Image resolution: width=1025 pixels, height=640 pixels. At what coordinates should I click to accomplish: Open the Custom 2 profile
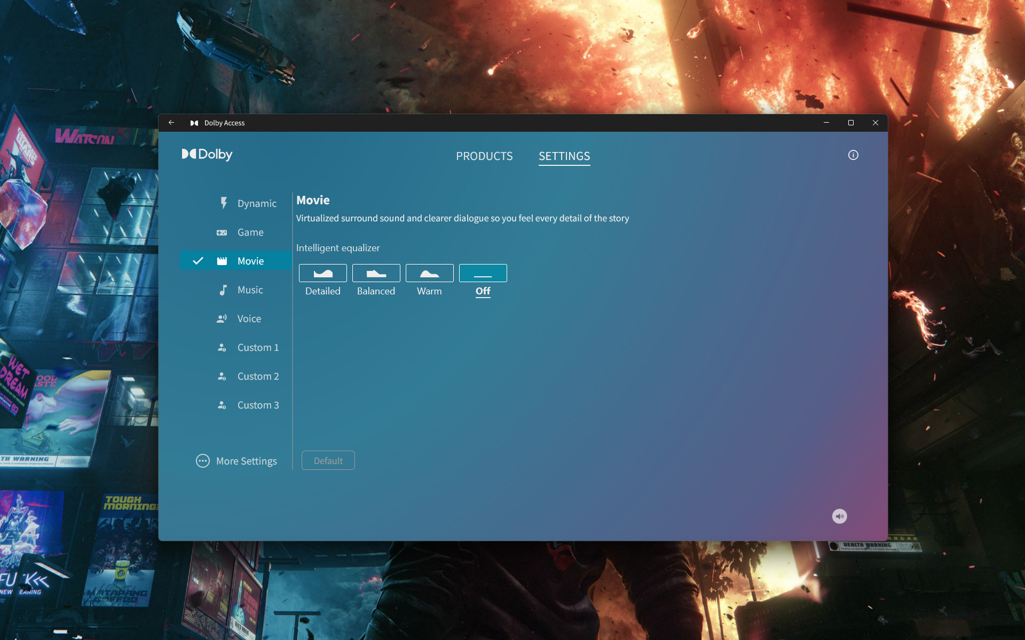pos(236,376)
